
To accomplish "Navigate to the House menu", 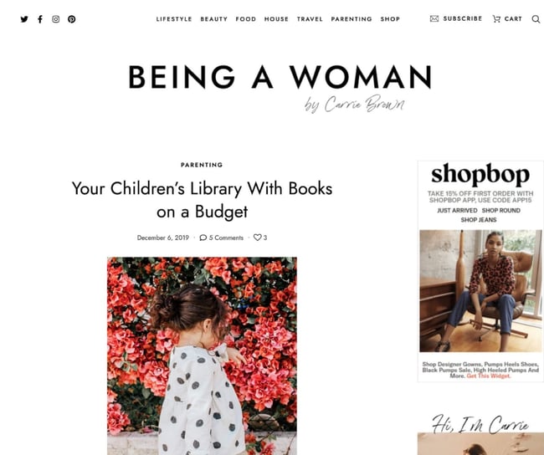I will 276,19.
